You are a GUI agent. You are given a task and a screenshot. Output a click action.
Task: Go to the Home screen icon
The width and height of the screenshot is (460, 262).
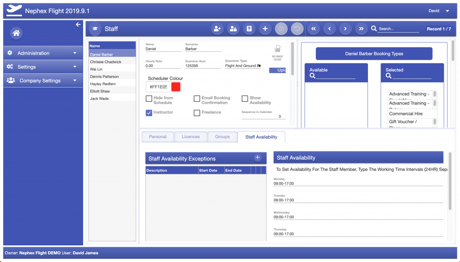tap(17, 33)
